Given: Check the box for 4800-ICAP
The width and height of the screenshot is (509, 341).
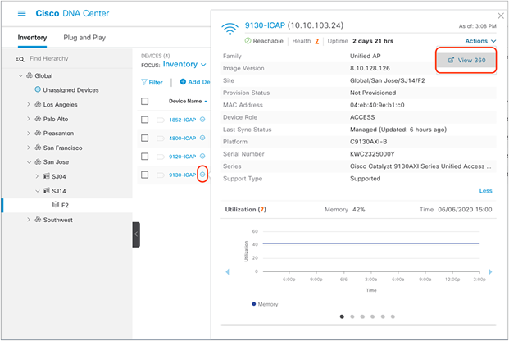Looking at the screenshot, I should [145, 138].
